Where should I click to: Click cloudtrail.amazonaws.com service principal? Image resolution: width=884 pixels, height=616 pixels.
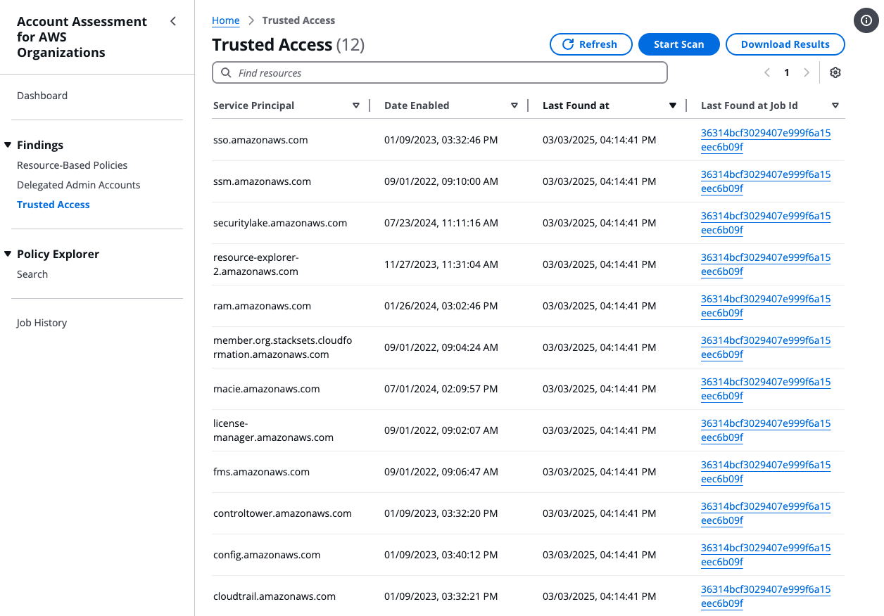coord(274,596)
